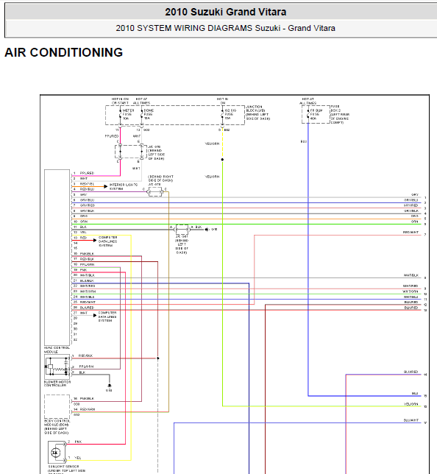Click the DOME FUSE symbol in junction block

pos(141,115)
